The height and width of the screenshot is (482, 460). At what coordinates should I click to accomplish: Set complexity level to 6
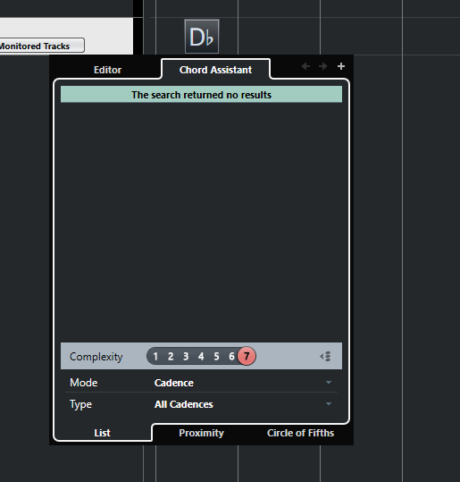click(x=231, y=356)
